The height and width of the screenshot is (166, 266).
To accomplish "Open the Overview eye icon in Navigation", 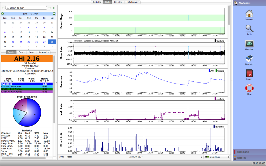I will click(249, 44).
